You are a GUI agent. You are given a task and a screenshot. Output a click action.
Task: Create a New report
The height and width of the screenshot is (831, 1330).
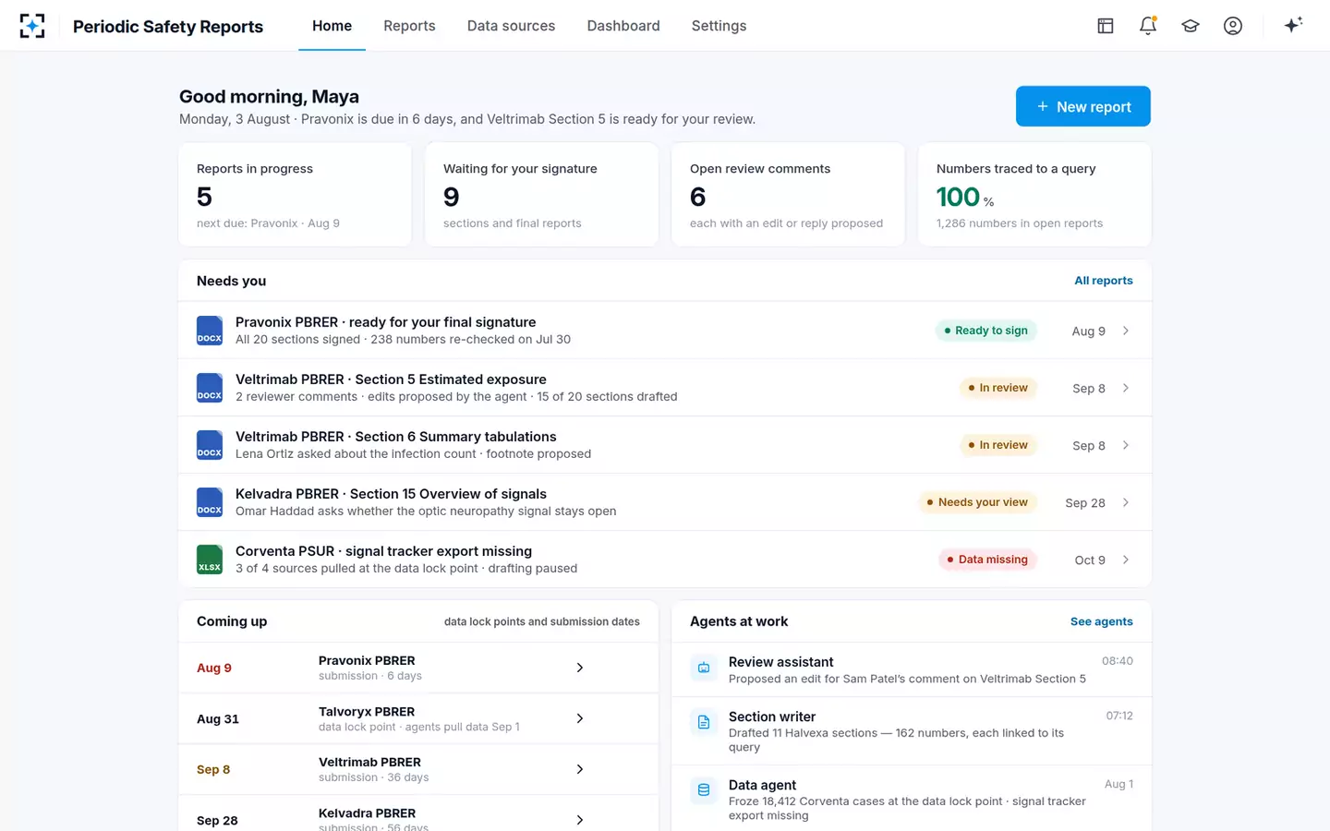[1083, 106]
